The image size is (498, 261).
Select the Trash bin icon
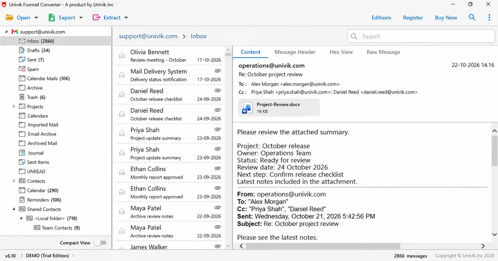coord(22,97)
